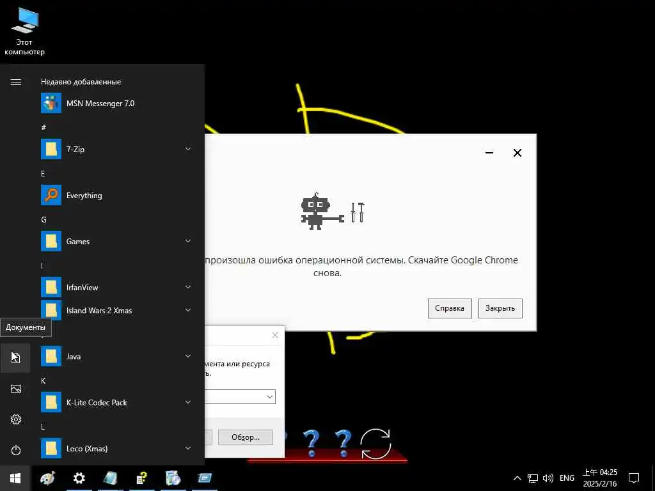Image resolution: width=655 pixels, height=491 pixels.
Task: Switch the ENG input language indicator
Action: pyautogui.click(x=567, y=478)
